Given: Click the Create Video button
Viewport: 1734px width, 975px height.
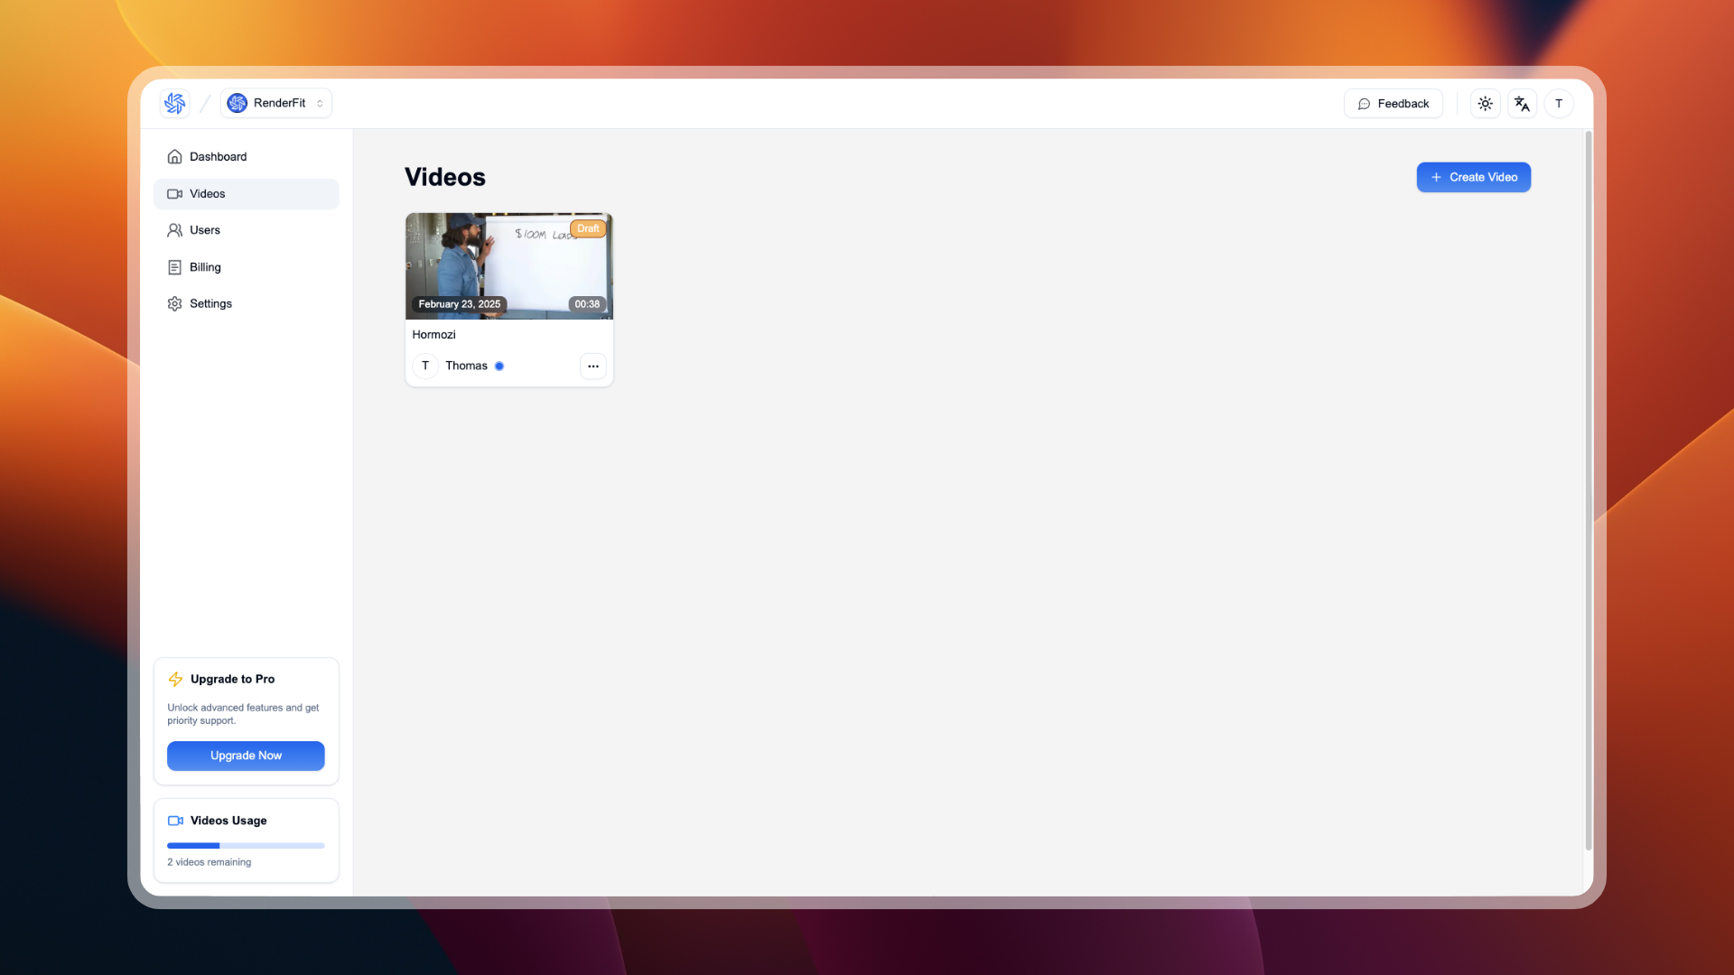Looking at the screenshot, I should (x=1473, y=177).
